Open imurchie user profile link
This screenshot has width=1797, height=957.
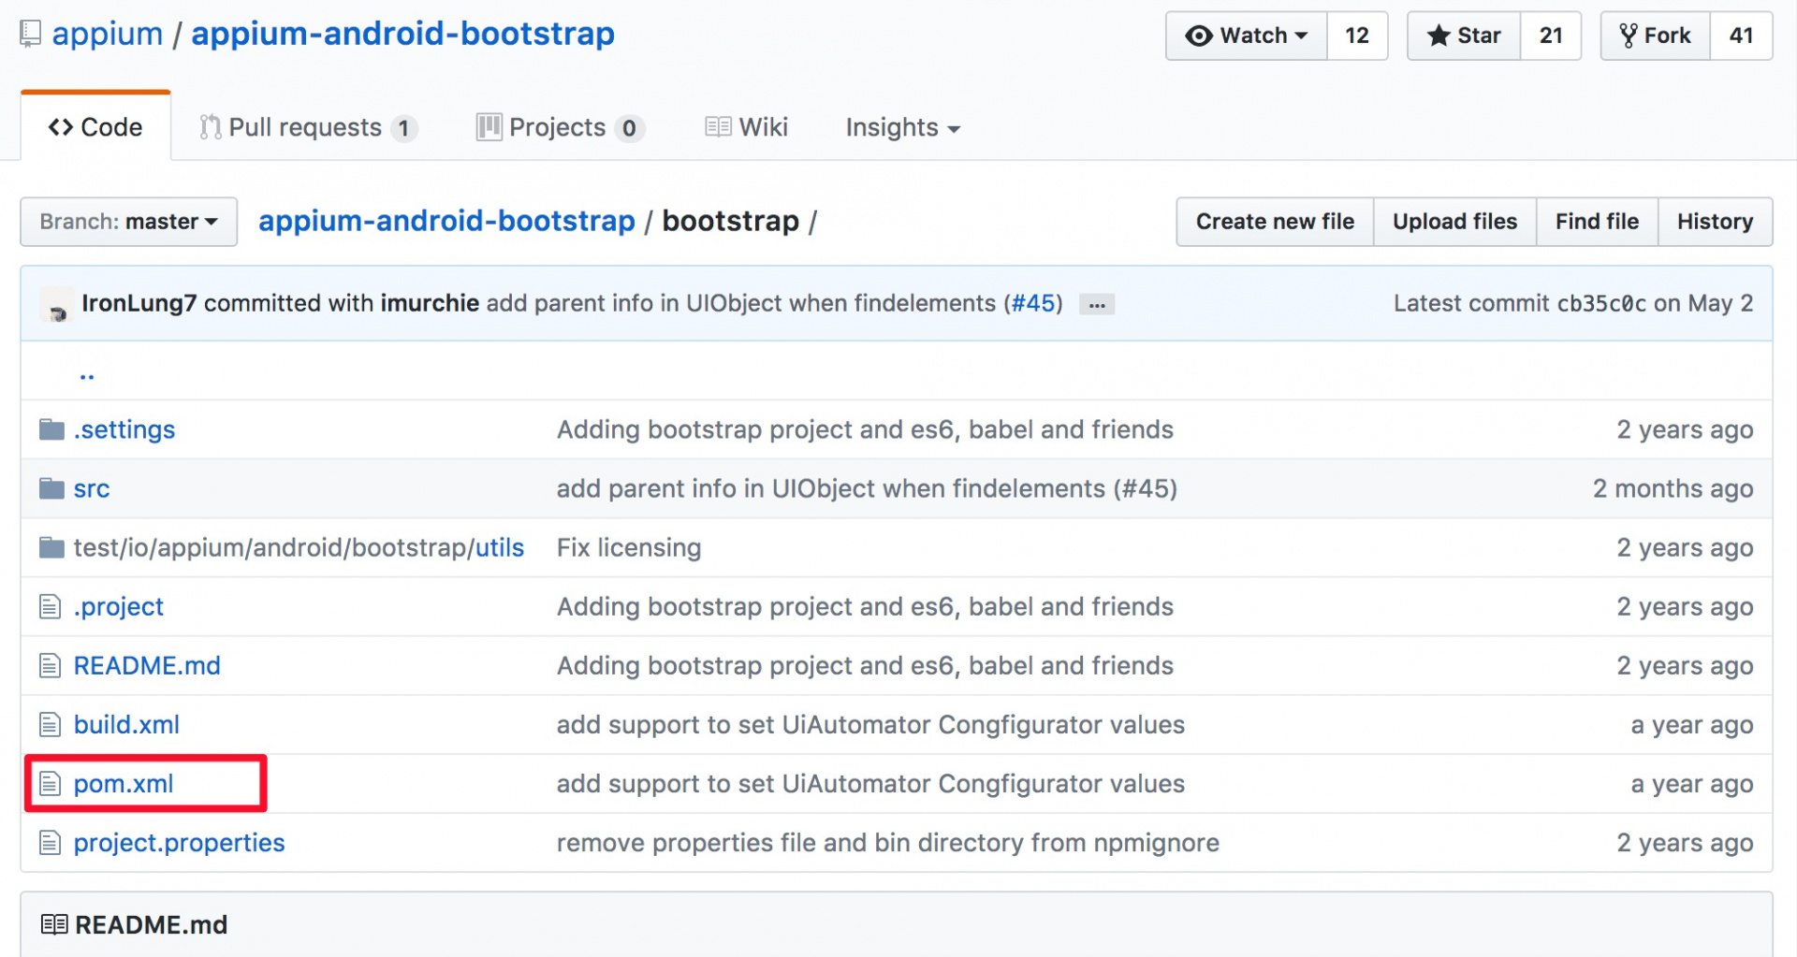[430, 303]
